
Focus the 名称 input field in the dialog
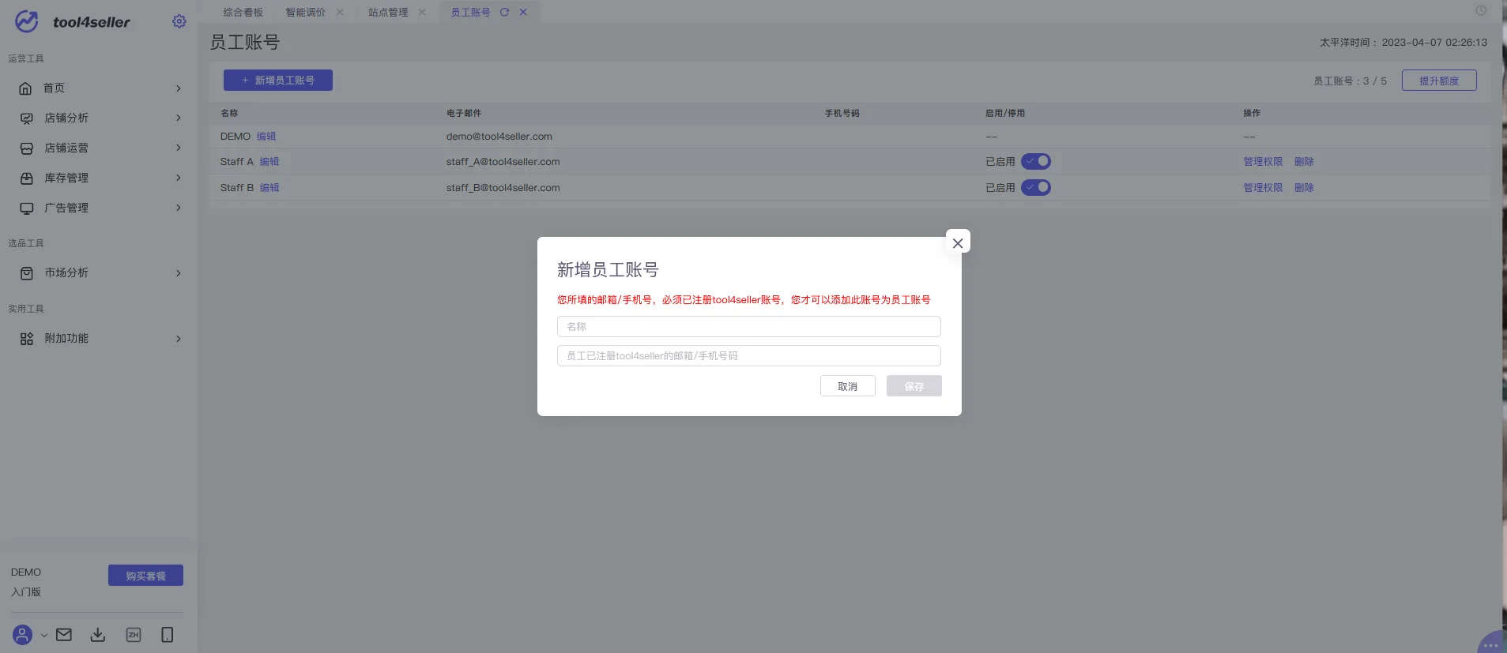point(749,326)
